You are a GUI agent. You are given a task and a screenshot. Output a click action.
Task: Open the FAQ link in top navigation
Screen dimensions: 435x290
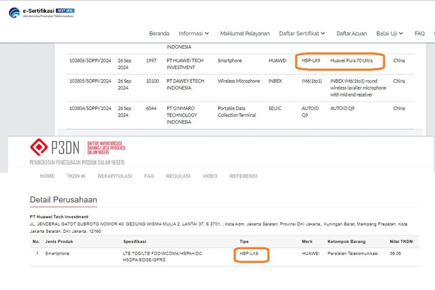(419, 34)
